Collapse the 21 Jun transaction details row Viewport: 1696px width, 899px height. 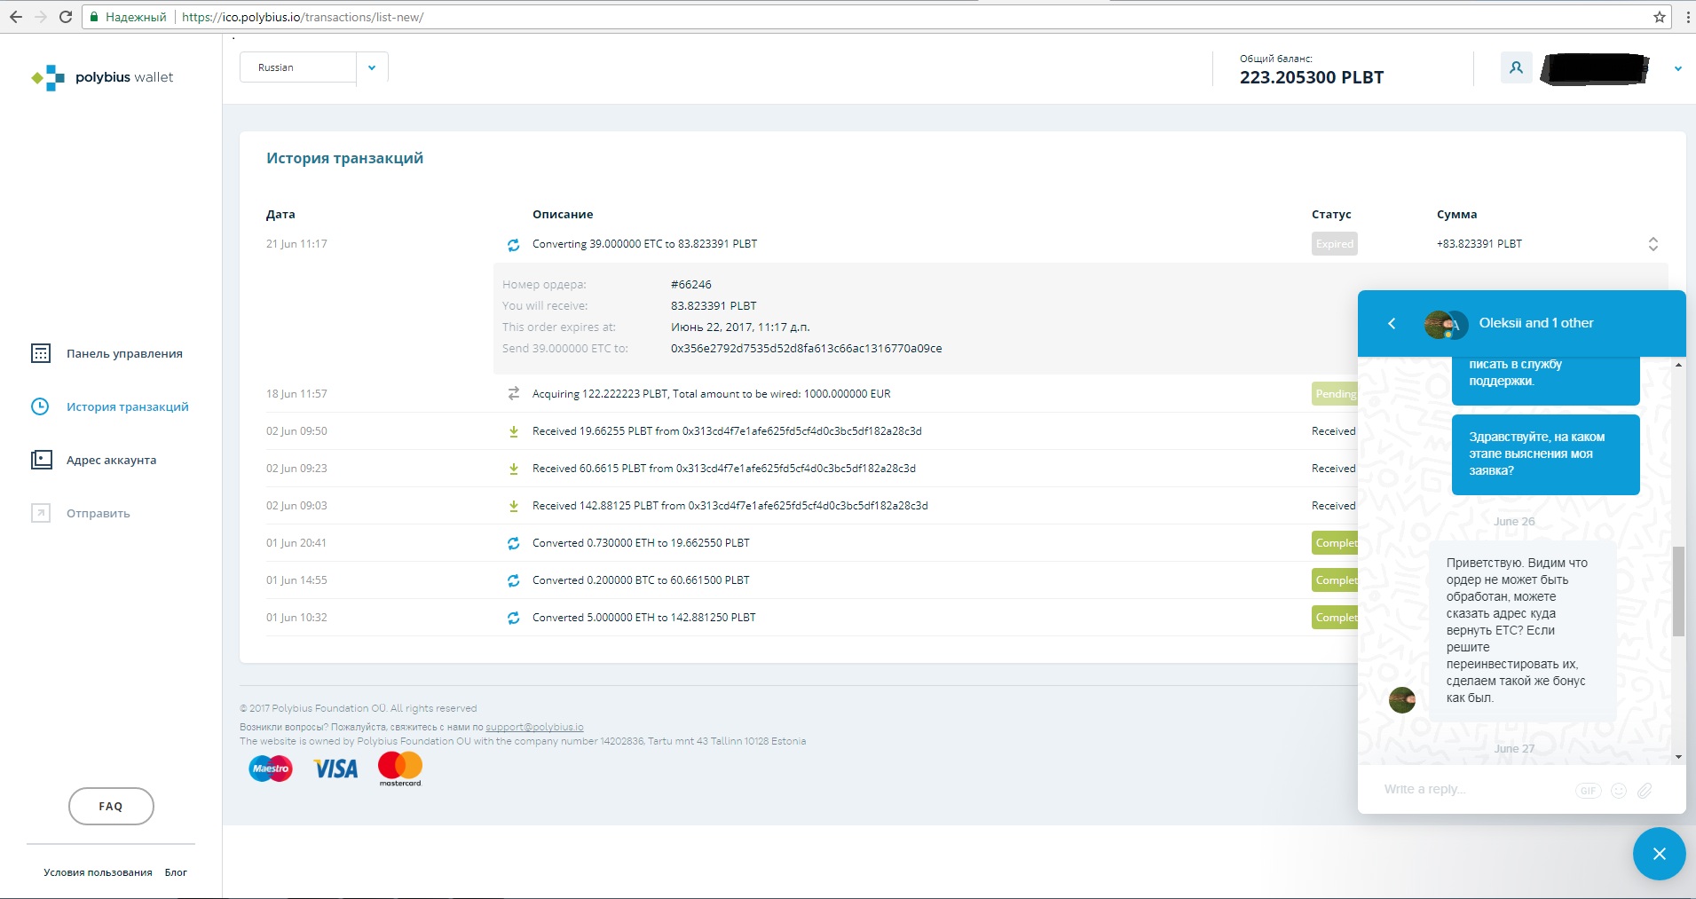tap(1653, 244)
